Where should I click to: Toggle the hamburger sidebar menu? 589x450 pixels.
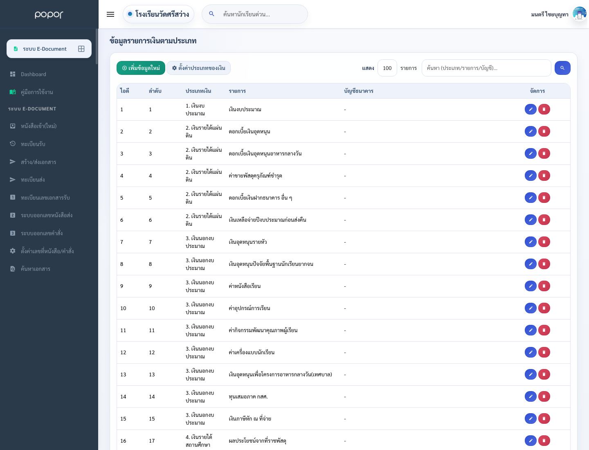tap(110, 14)
